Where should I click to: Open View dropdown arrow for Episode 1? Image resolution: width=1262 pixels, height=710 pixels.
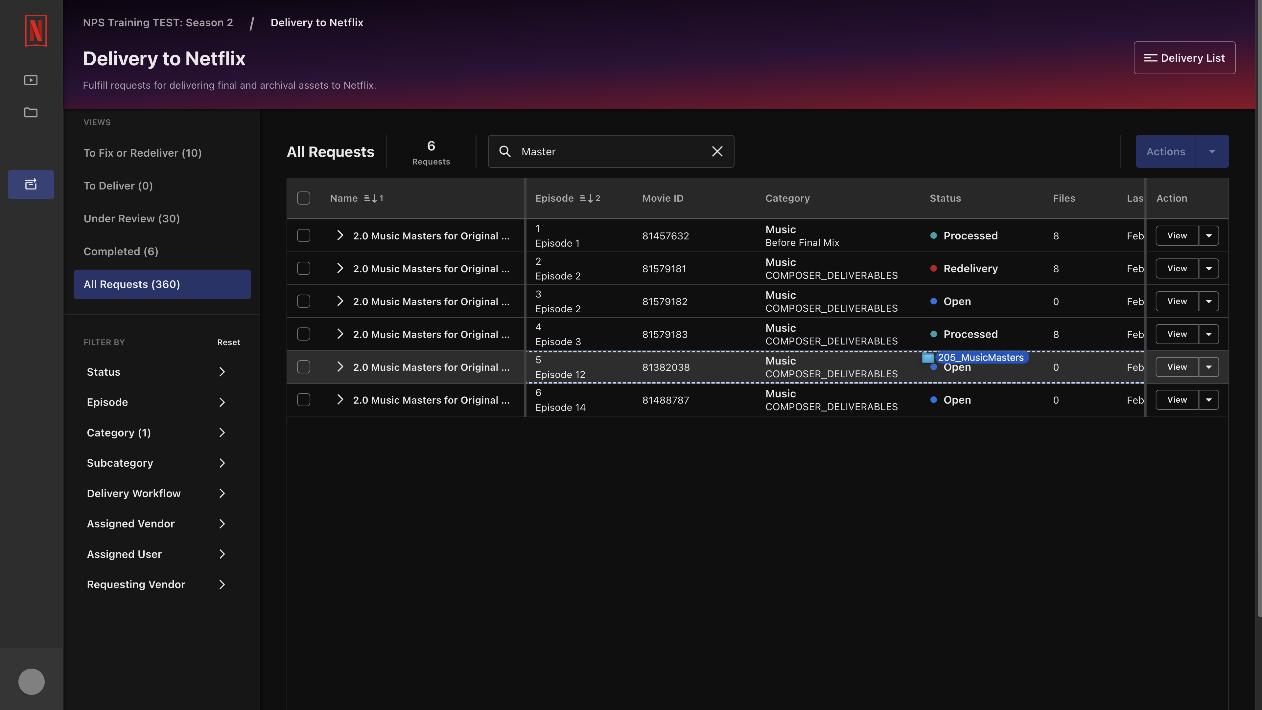(x=1209, y=235)
